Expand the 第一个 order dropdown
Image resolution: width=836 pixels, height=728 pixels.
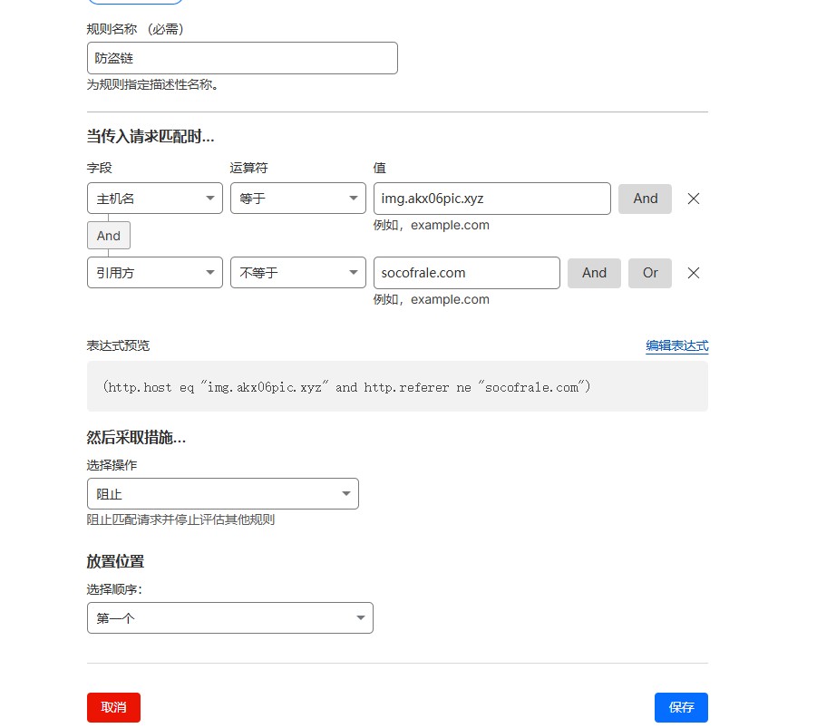coord(229,618)
